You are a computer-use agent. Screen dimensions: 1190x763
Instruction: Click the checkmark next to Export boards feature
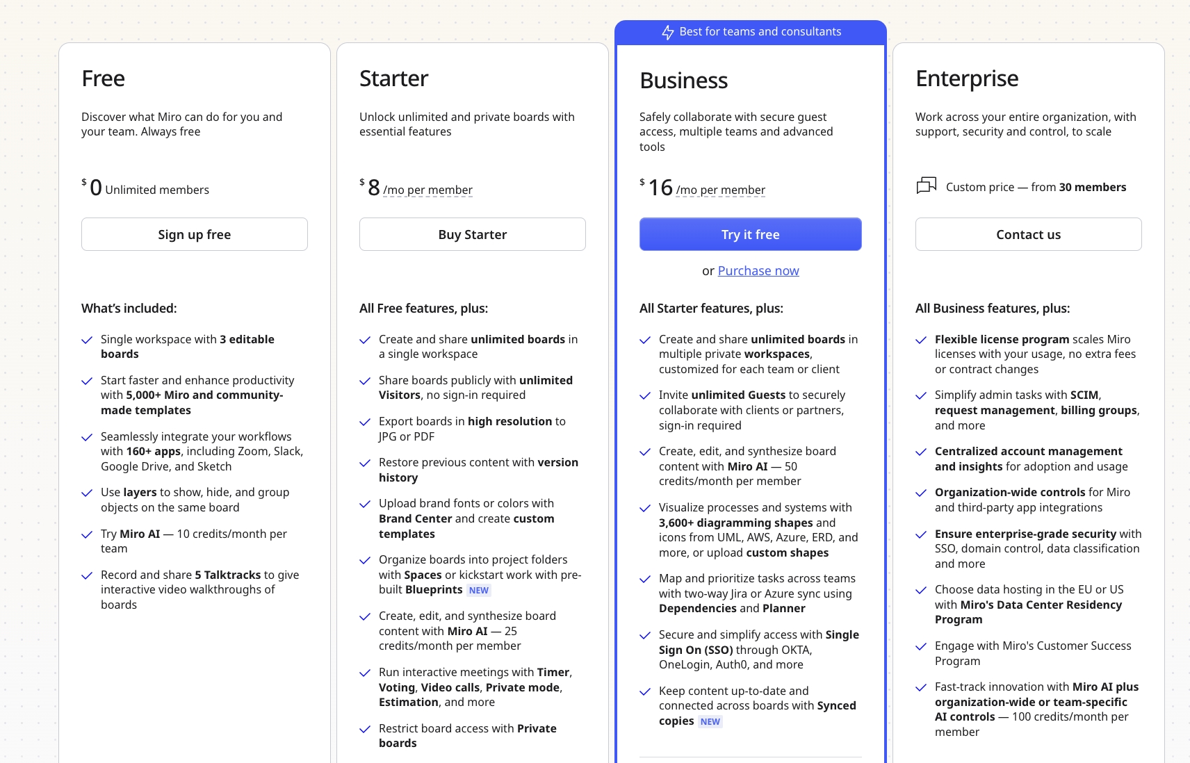click(x=365, y=422)
